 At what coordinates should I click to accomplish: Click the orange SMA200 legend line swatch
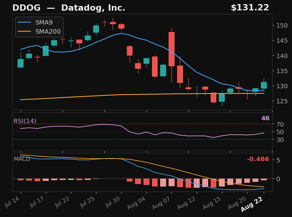coord(24,31)
